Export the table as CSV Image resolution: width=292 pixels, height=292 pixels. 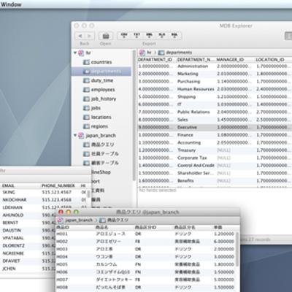point(124,36)
